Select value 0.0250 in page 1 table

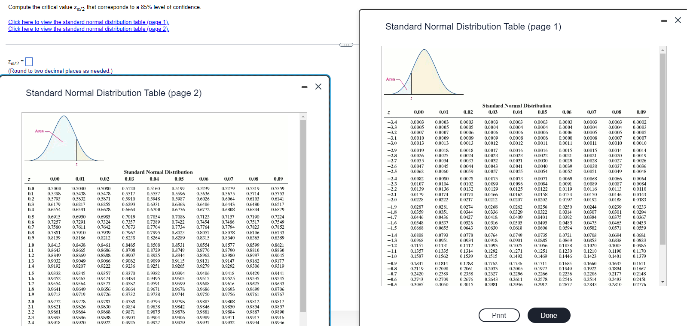coord(565,207)
